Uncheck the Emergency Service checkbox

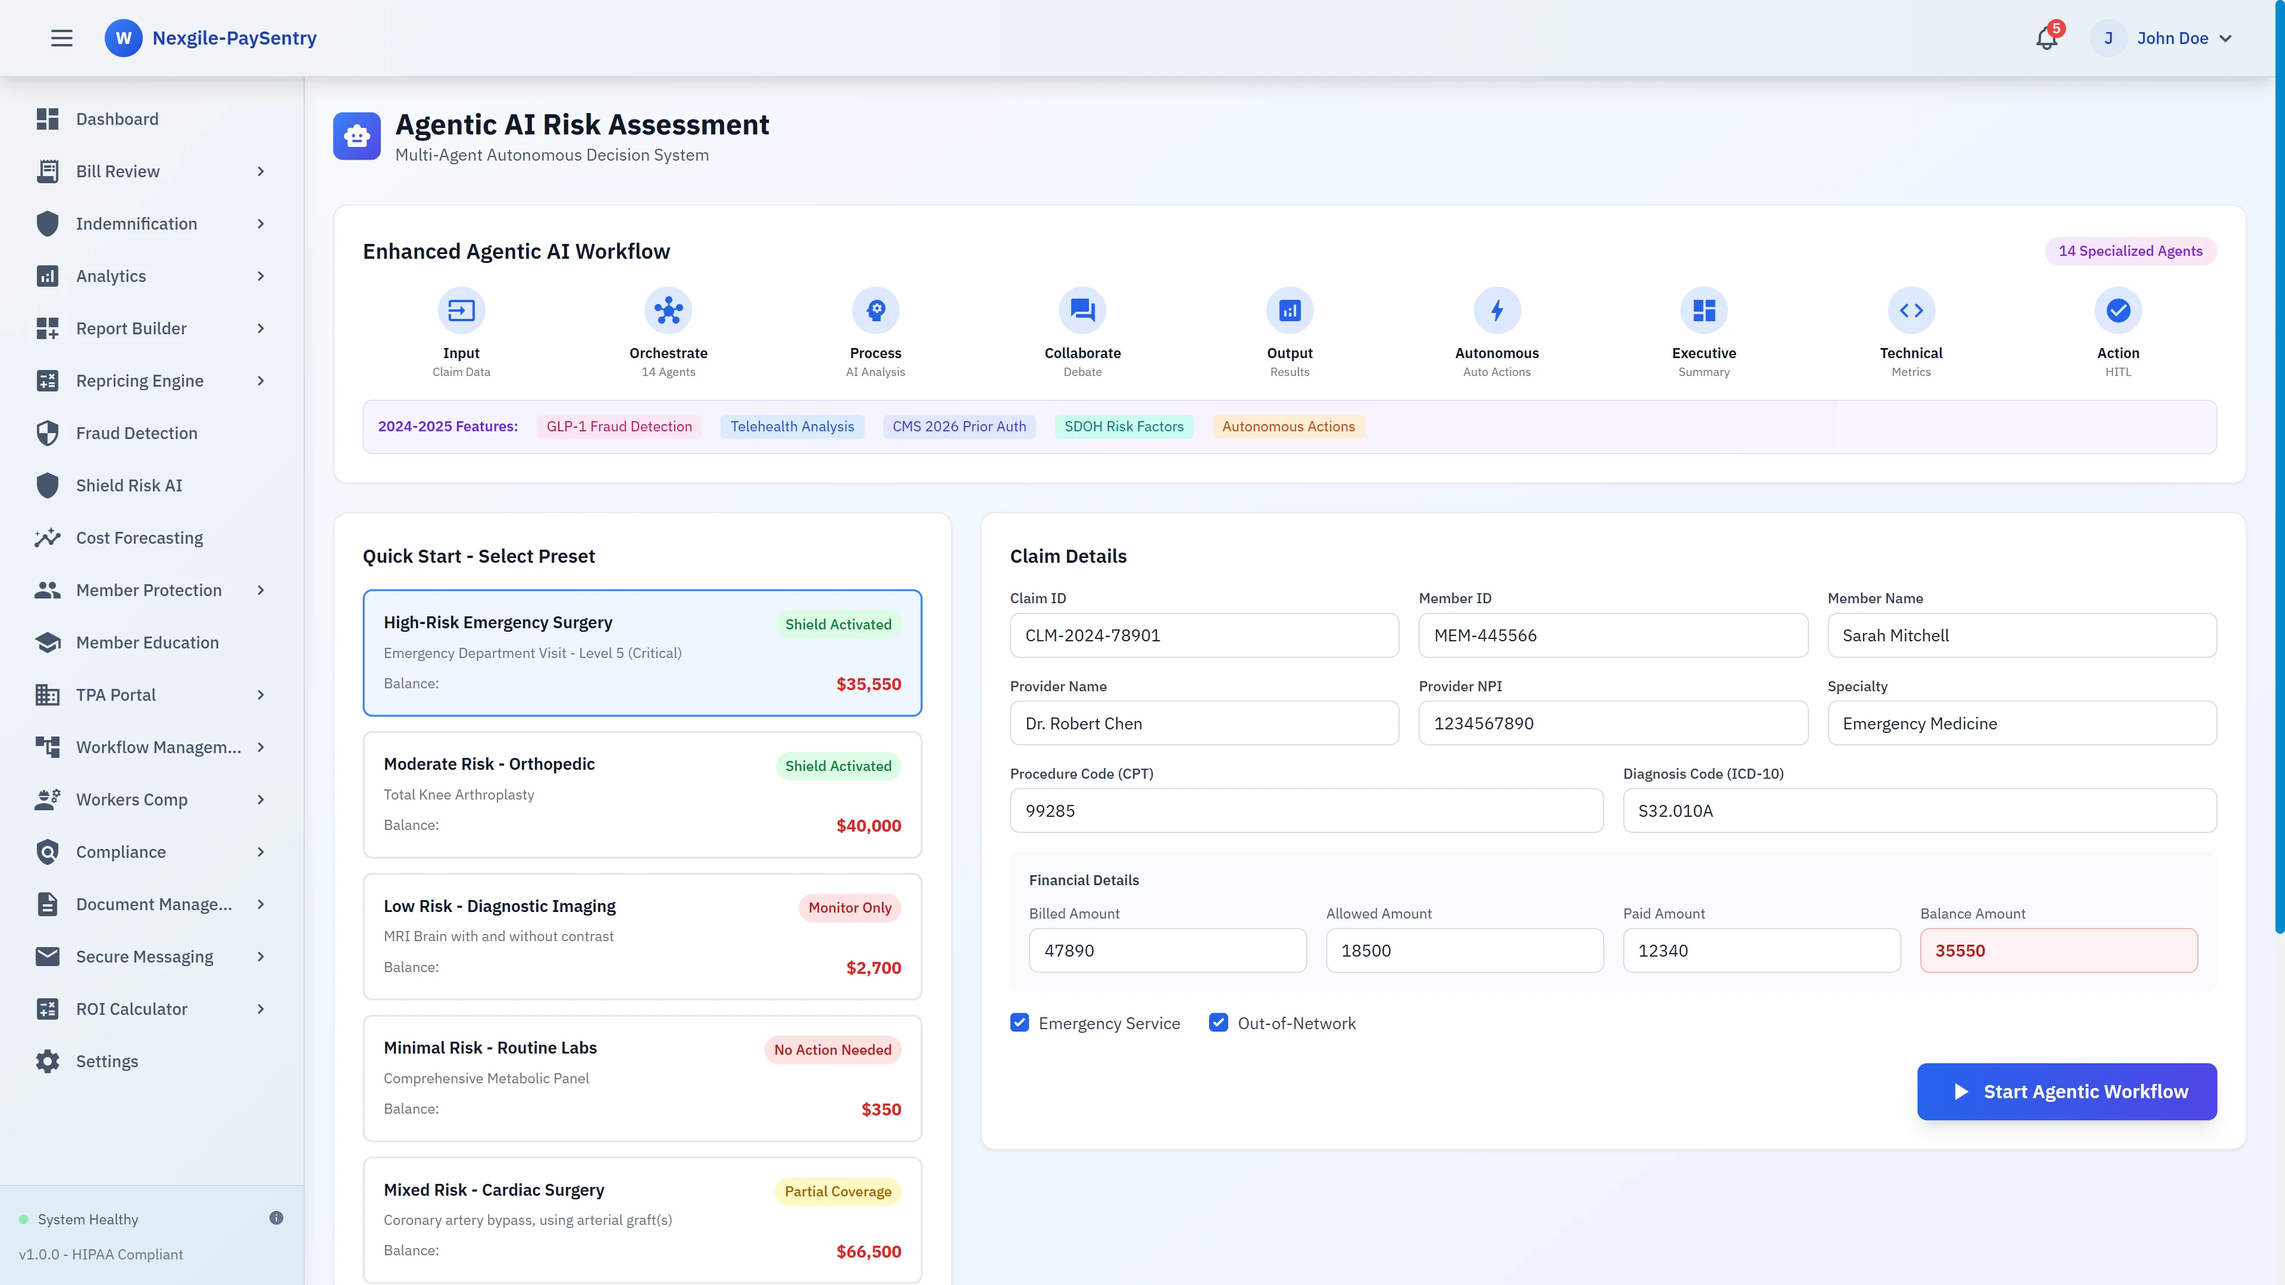1019,1023
